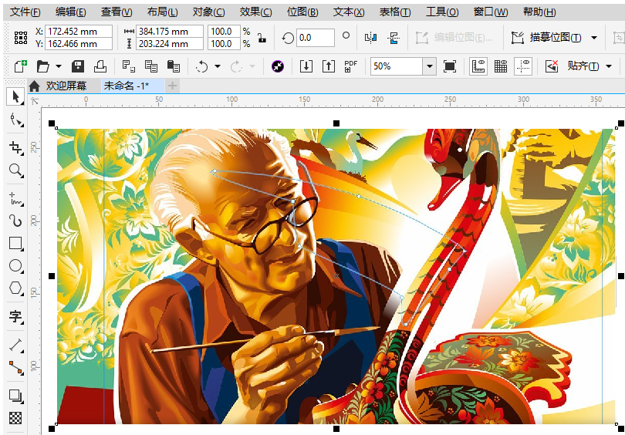Create a new document
Viewport: 625px width, 435px height.
(20, 66)
